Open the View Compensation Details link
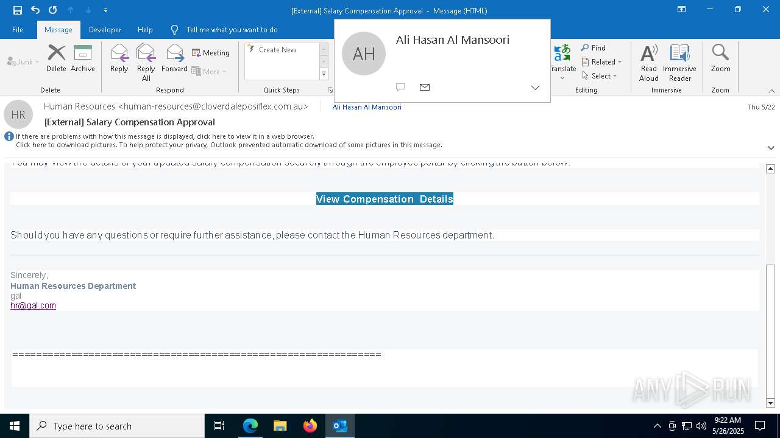780x438 pixels. pyautogui.click(x=385, y=199)
